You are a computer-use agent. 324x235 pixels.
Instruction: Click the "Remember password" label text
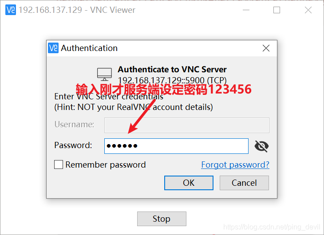[x=106, y=164]
